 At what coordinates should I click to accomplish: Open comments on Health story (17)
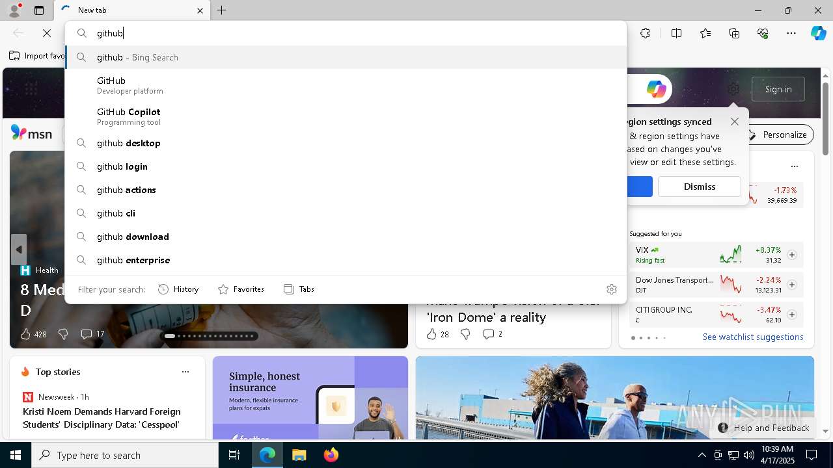click(92, 334)
